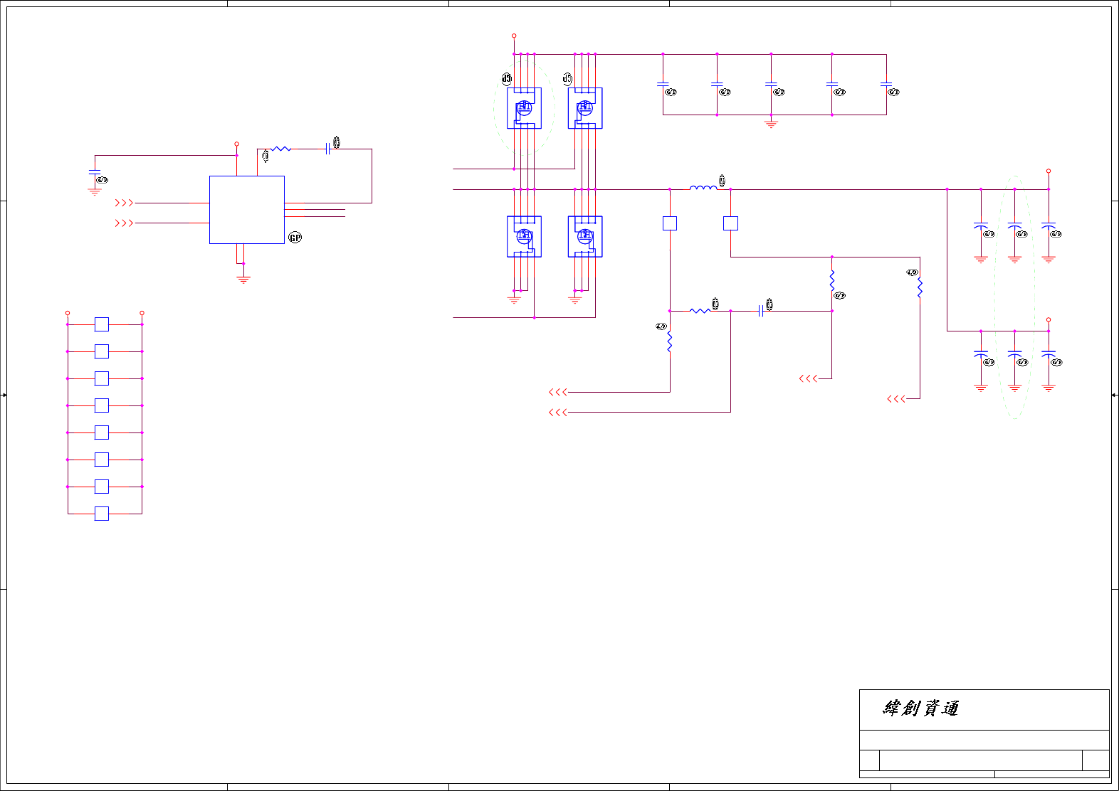Click the large blue IC block rectangle
The image size is (1119, 791).
point(247,210)
